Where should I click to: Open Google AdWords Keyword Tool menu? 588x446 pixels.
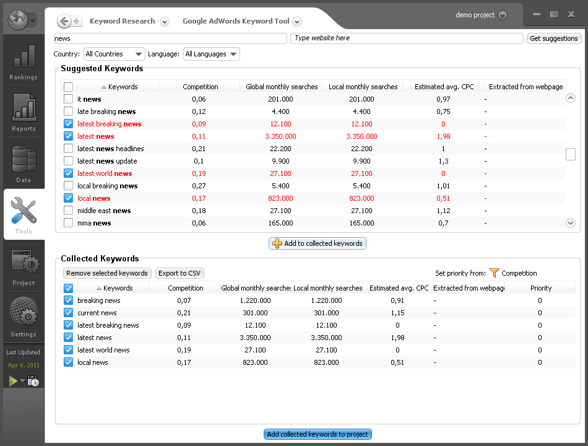297,22
